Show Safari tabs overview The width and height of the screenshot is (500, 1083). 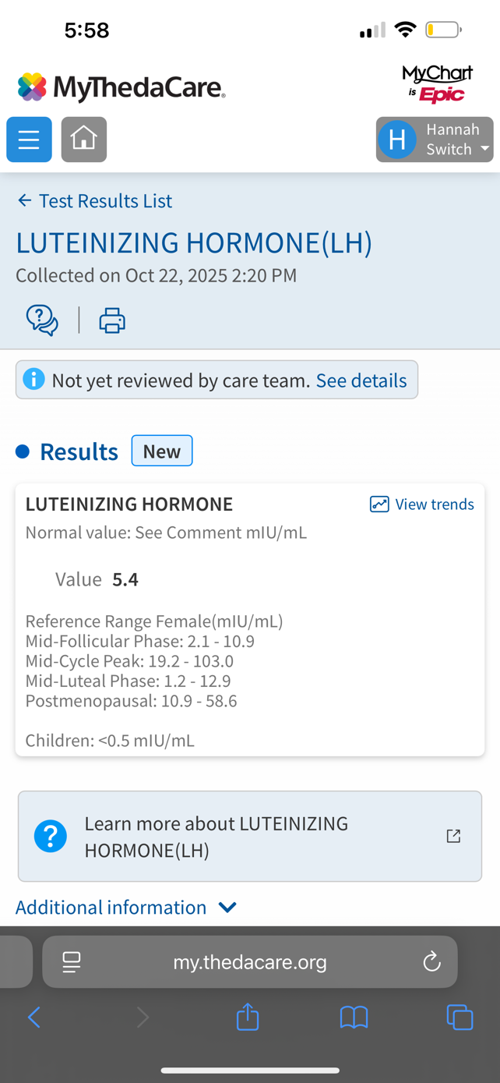click(x=460, y=1017)
